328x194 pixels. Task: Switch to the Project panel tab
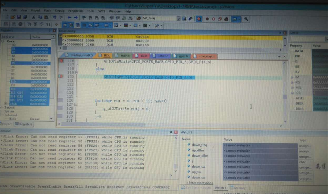(x=6, y=124)
